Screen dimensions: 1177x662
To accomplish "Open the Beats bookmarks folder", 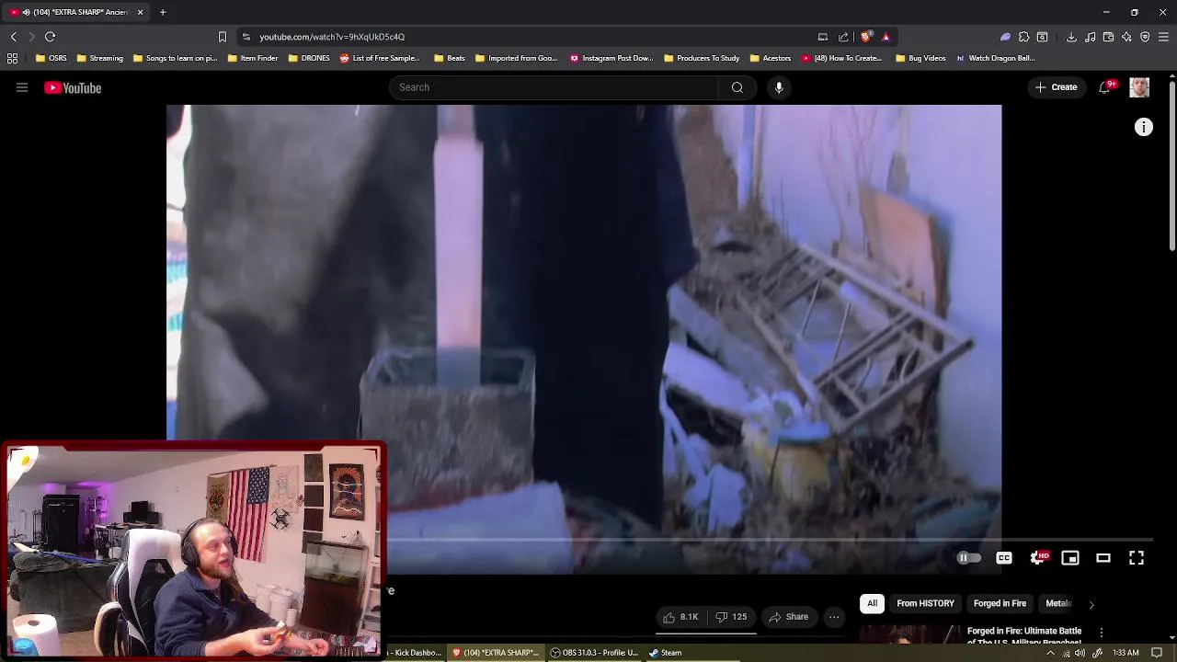I will coord(450,58).
